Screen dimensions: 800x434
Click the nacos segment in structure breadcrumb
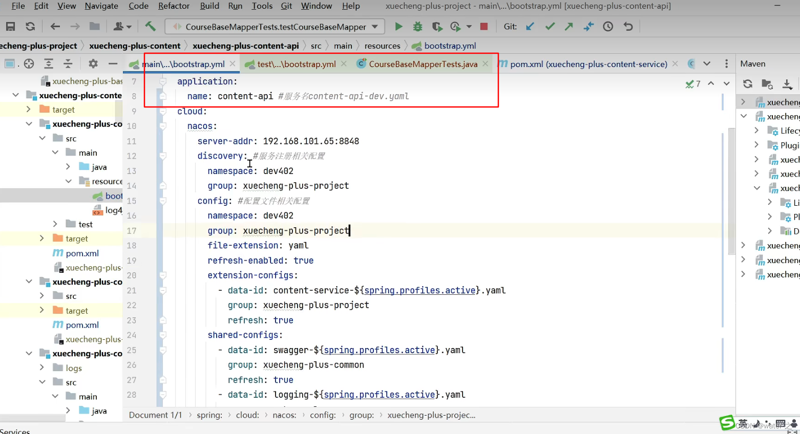click(284, 415)
